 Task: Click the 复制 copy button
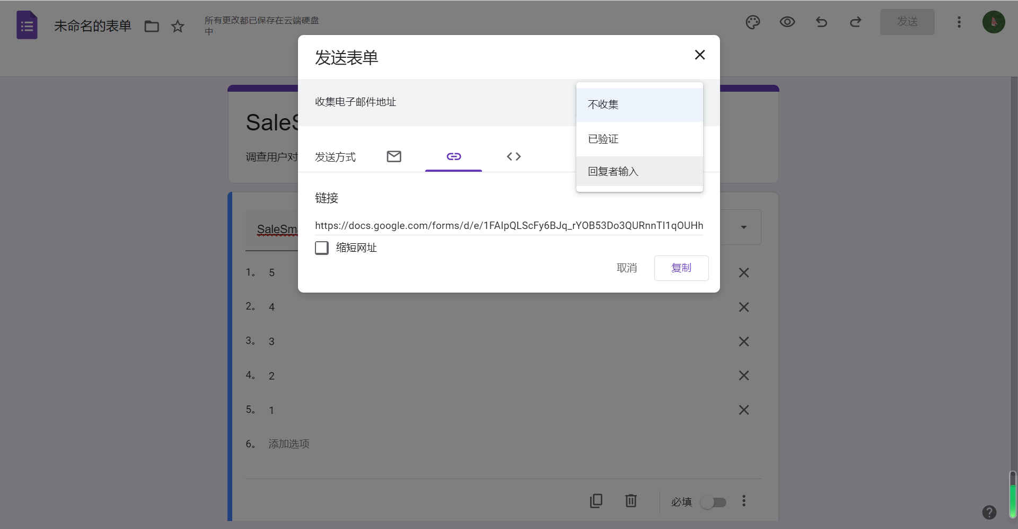[681, 268]
